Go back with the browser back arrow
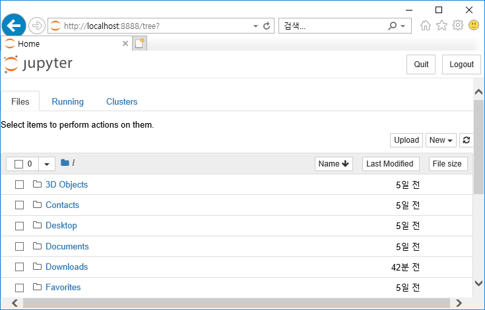The width and height of the screenshot is (485, 310). click(x=14, y=26)
